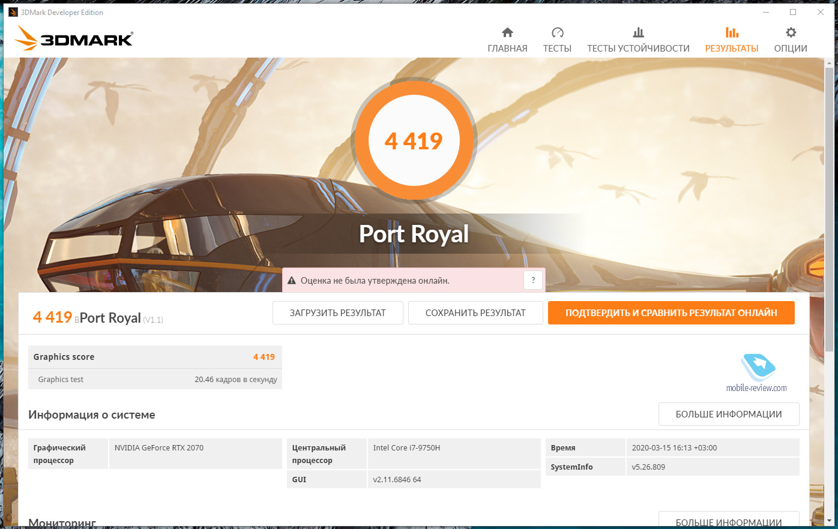
Task: Click the gear icon above ОПЦИИ
Action: tap(791, 32)
